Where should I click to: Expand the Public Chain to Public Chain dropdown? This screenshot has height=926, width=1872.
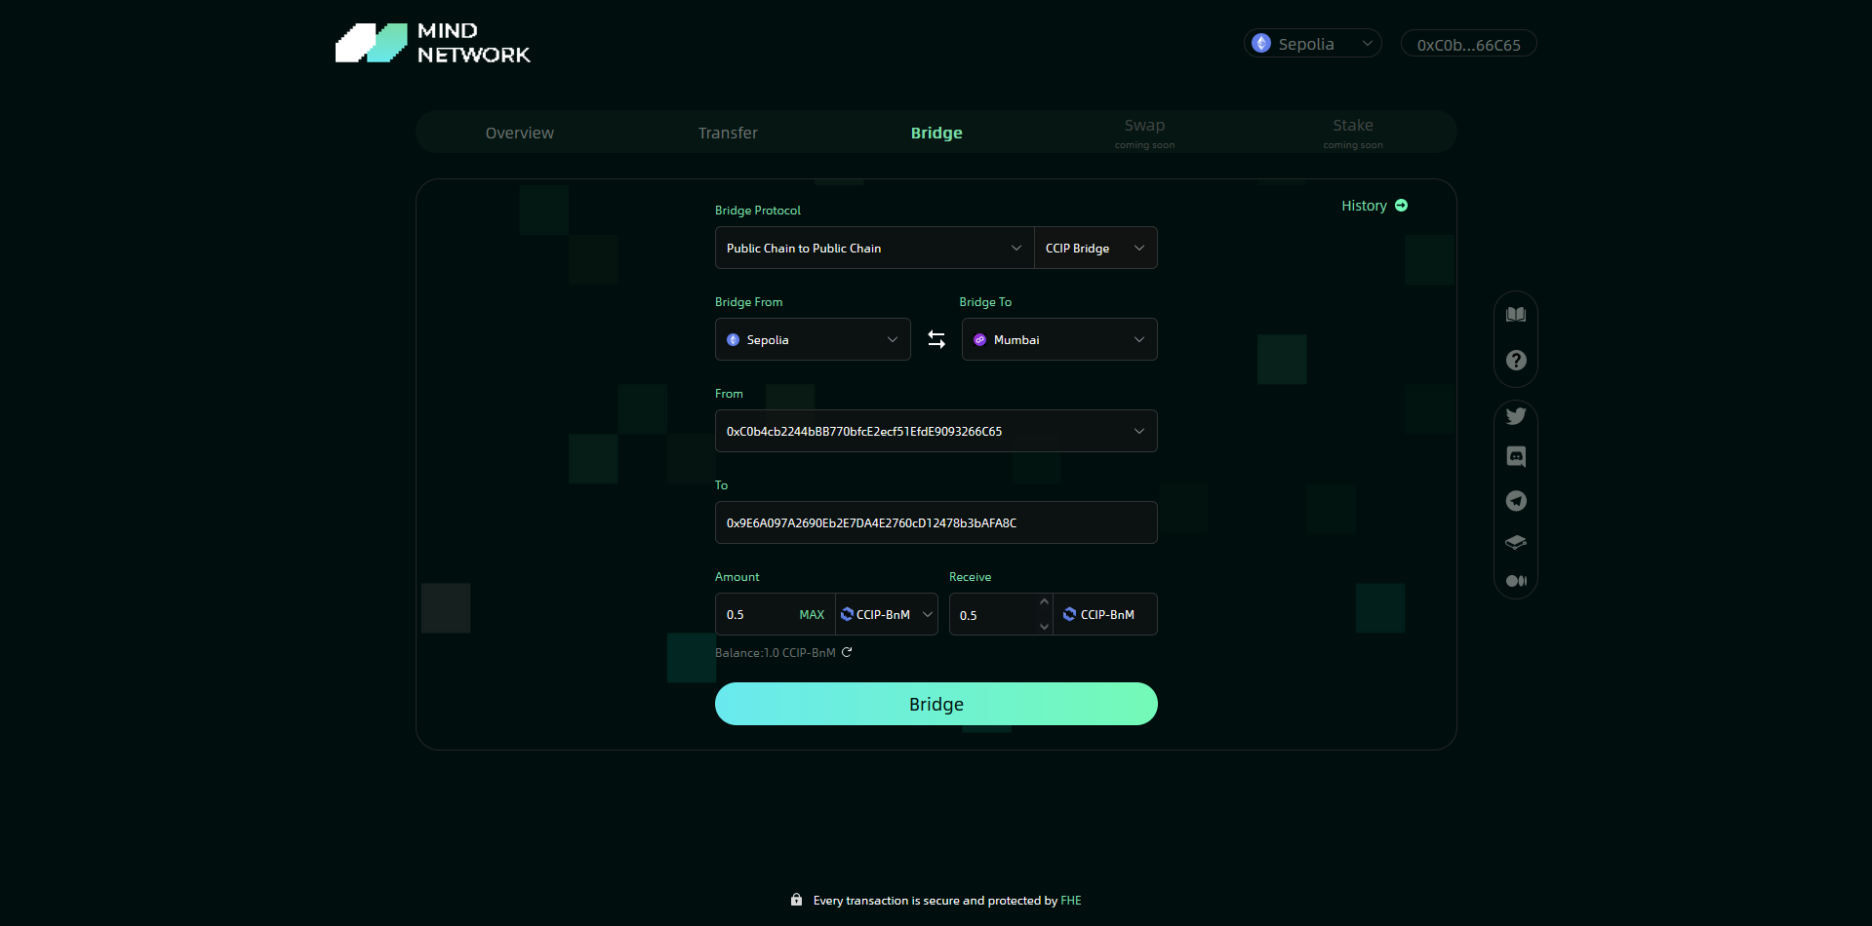[873, 249]
